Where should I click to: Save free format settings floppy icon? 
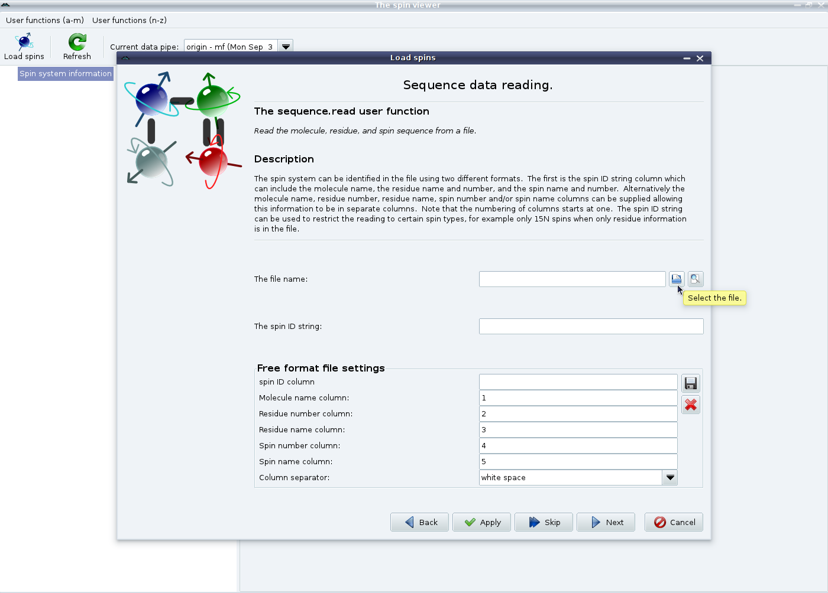pyautogui.click(x=690, y=383)
